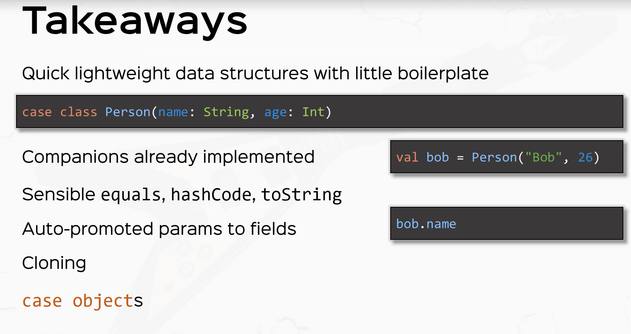Click the 'Quick lightweight data structures' line

point(255,73)
